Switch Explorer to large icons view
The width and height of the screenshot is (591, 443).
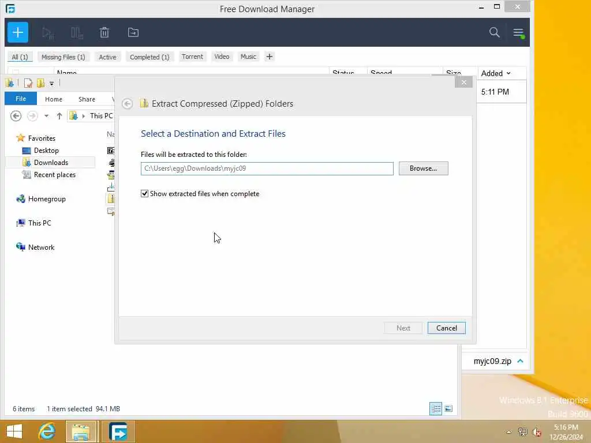[448, 409]
